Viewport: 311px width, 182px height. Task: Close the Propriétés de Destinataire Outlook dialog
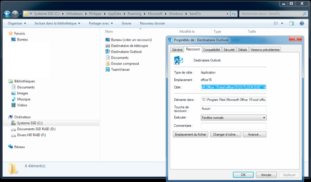pyautogui.click(x=295, y=39)
